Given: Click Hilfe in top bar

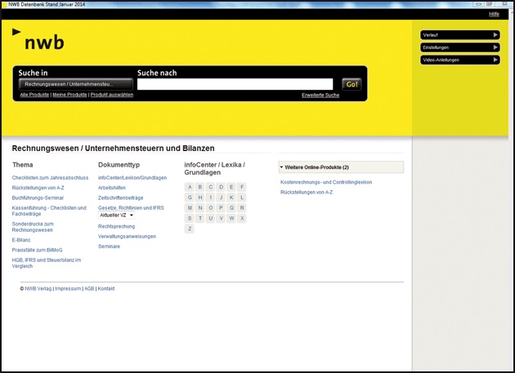Looking at the screenshot, I should [x=494, y=15].
